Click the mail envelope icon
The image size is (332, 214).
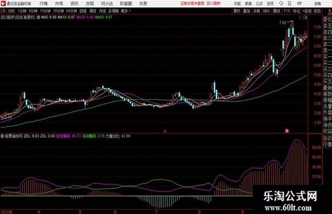pos(299,4)
